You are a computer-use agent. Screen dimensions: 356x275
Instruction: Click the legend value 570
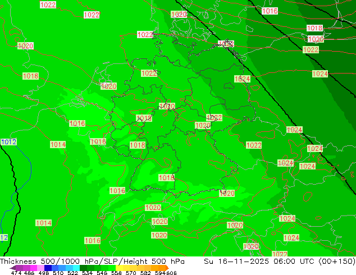coord(131,273)
